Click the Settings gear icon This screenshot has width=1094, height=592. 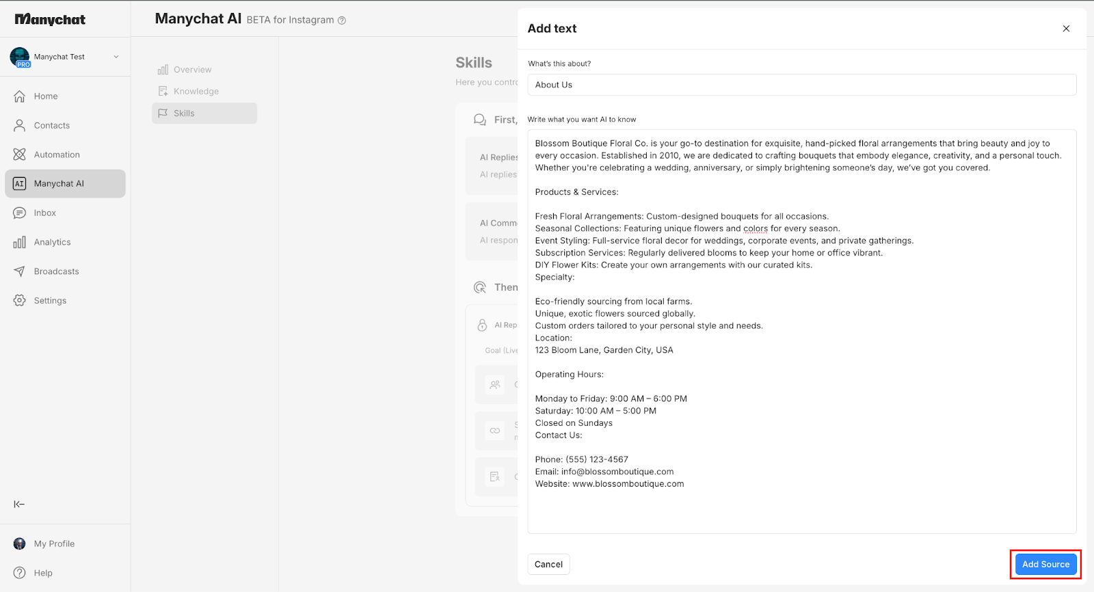coord(20,301)
